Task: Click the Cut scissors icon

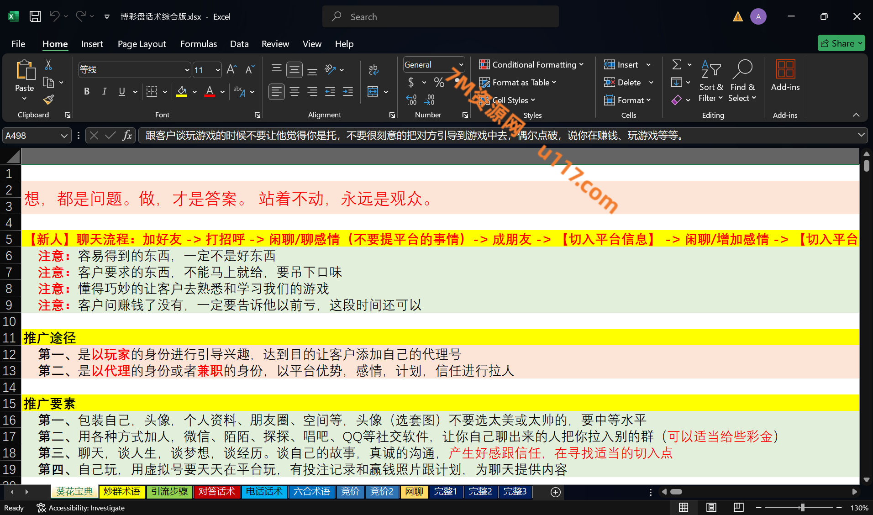Action: (48, 65)
